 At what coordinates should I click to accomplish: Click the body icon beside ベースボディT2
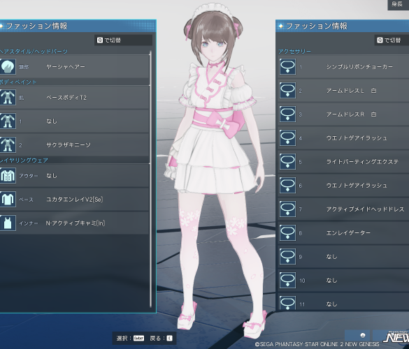coord(8,98)
